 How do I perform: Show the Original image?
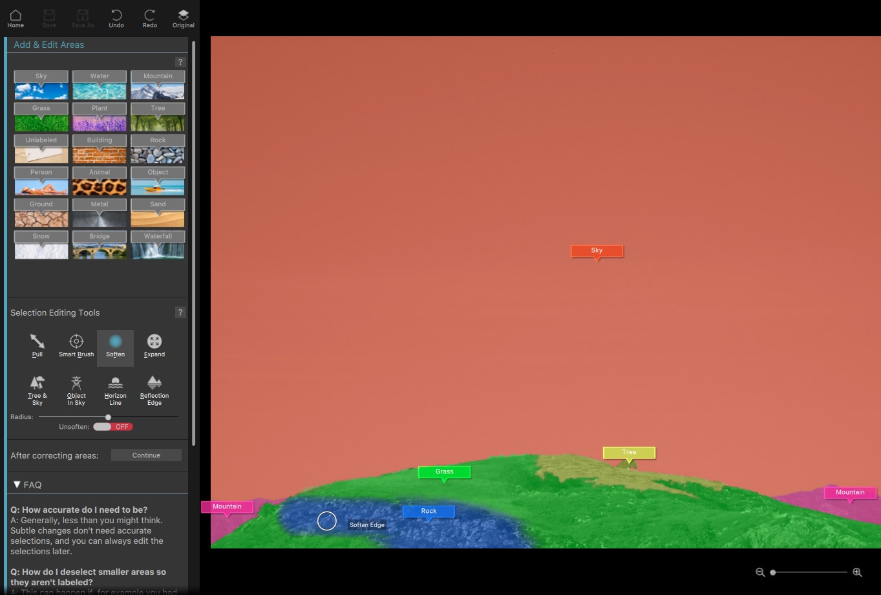point(183,18)
